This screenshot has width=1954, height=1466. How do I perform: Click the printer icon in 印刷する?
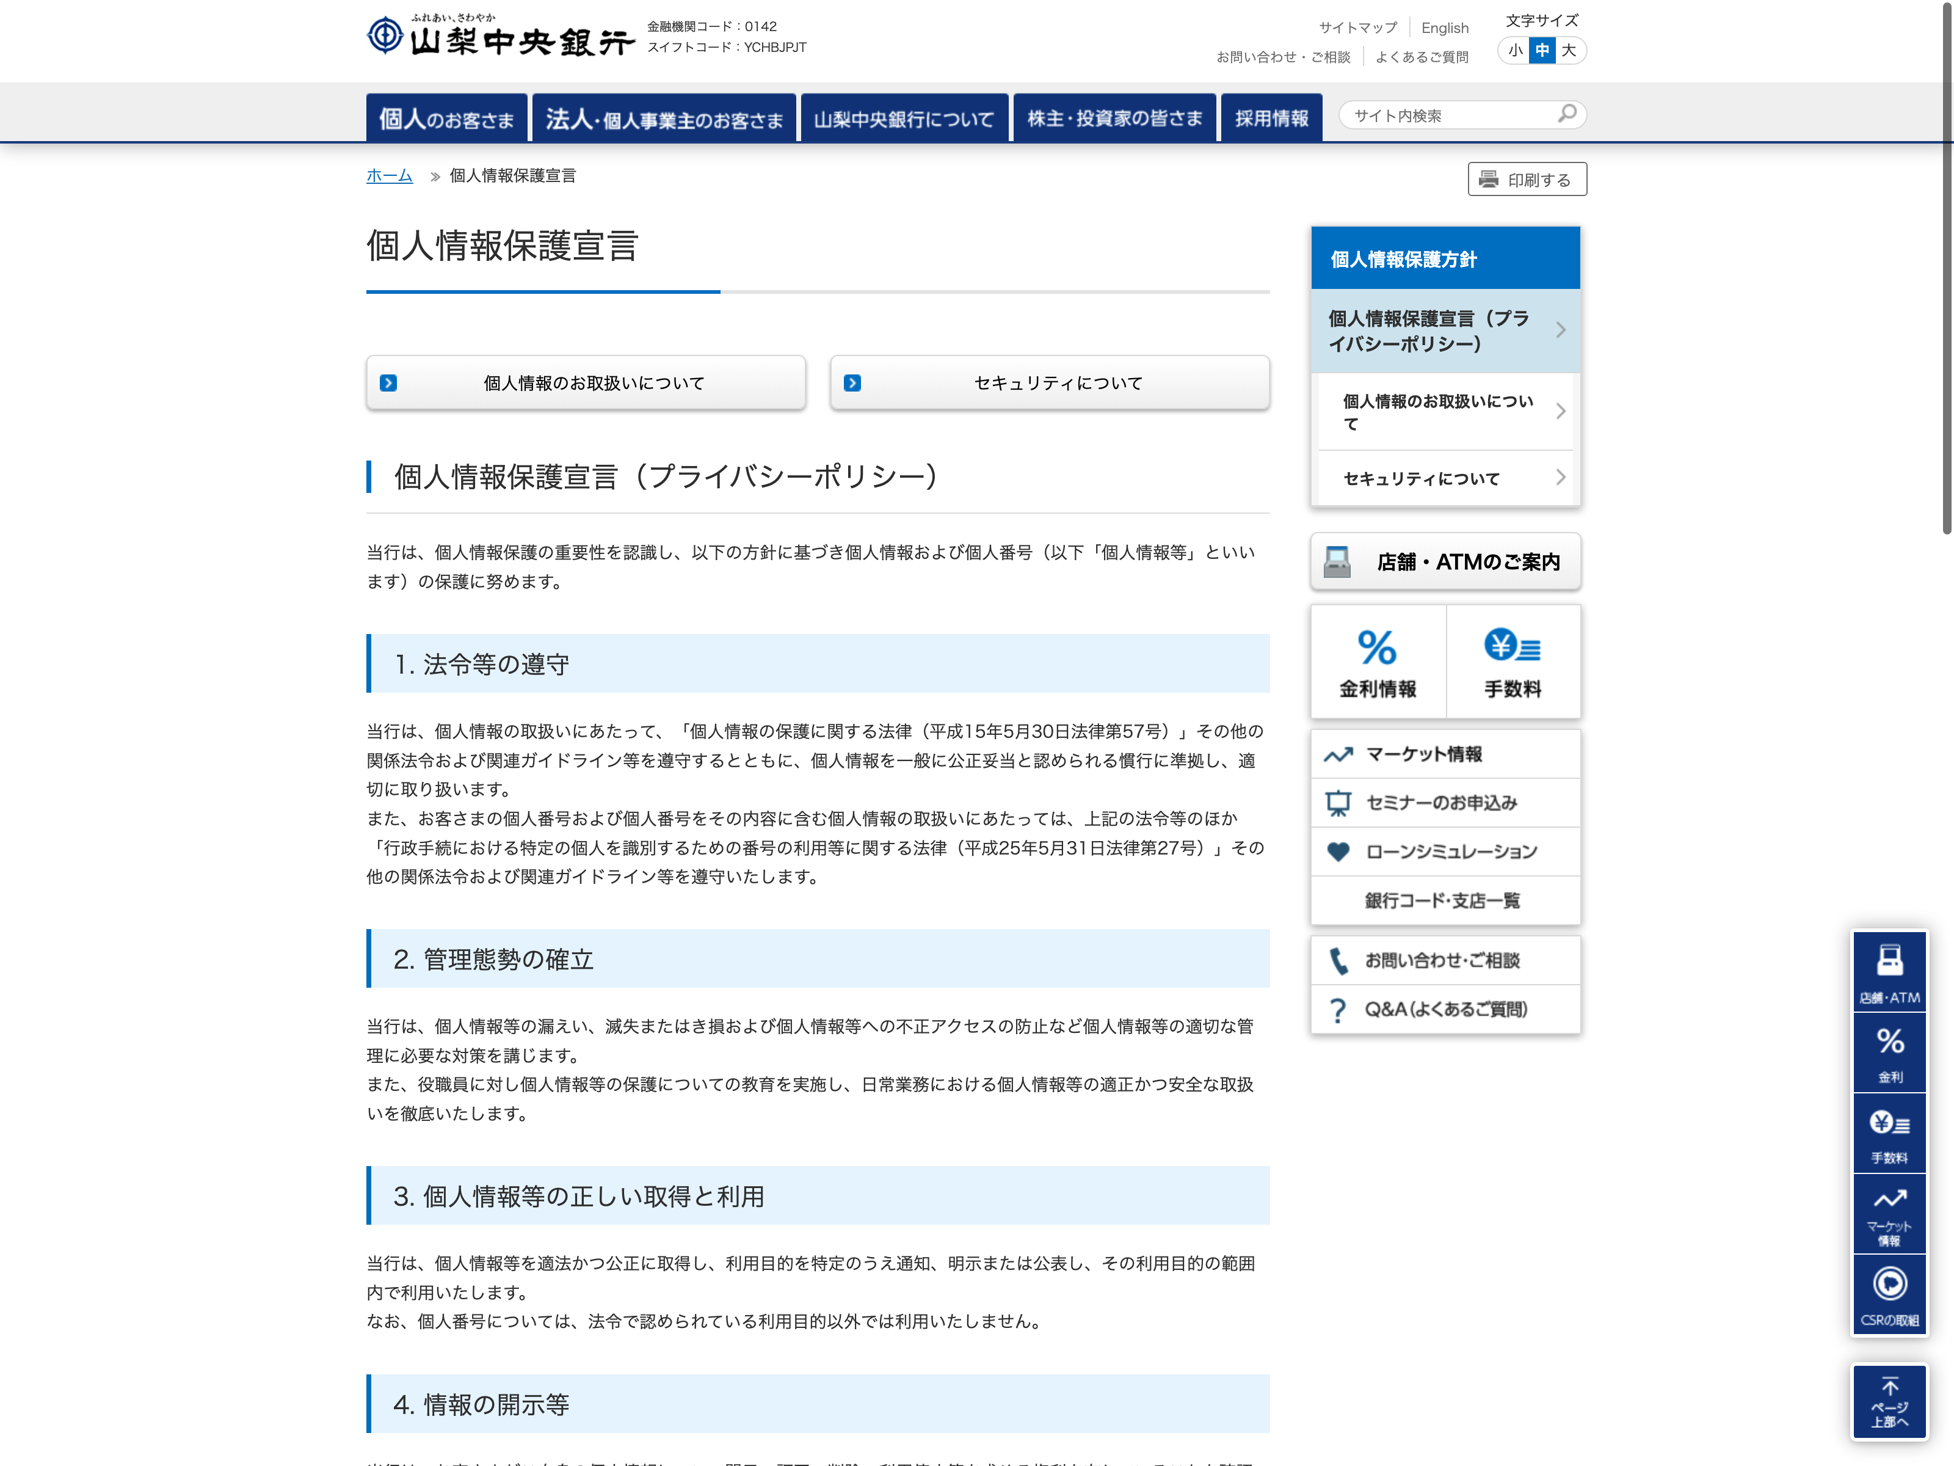1489,180
